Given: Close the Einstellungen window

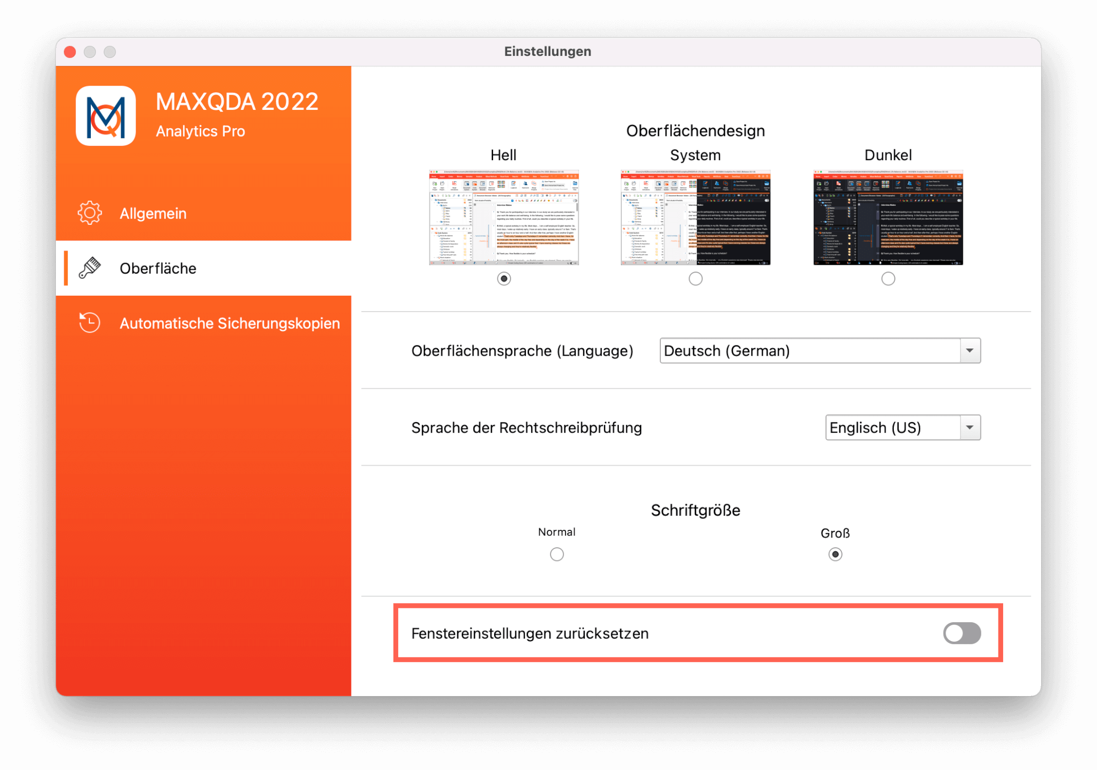Looking at the screenshot, I should (70, 52).
